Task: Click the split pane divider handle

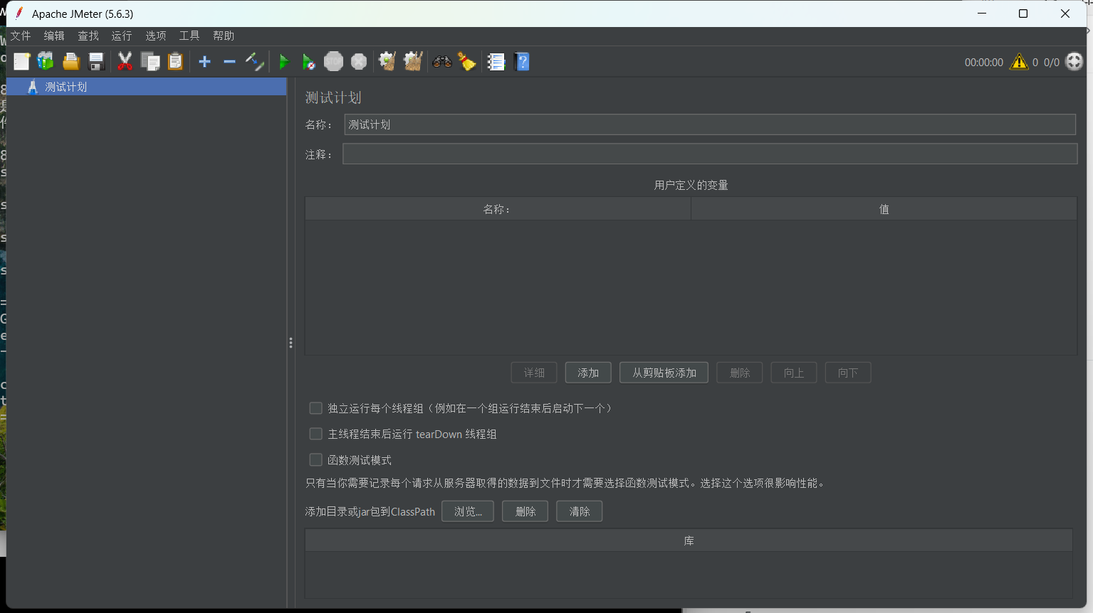Action: coord(291,343)
